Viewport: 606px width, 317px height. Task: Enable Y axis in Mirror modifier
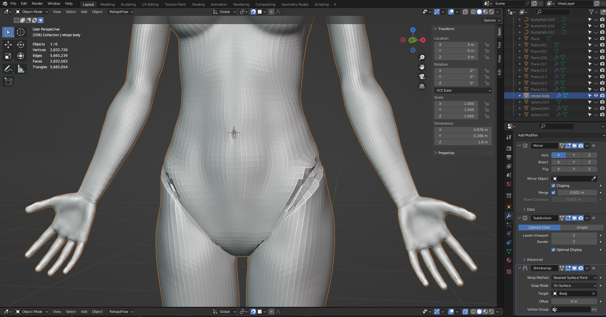pos(574,155)
